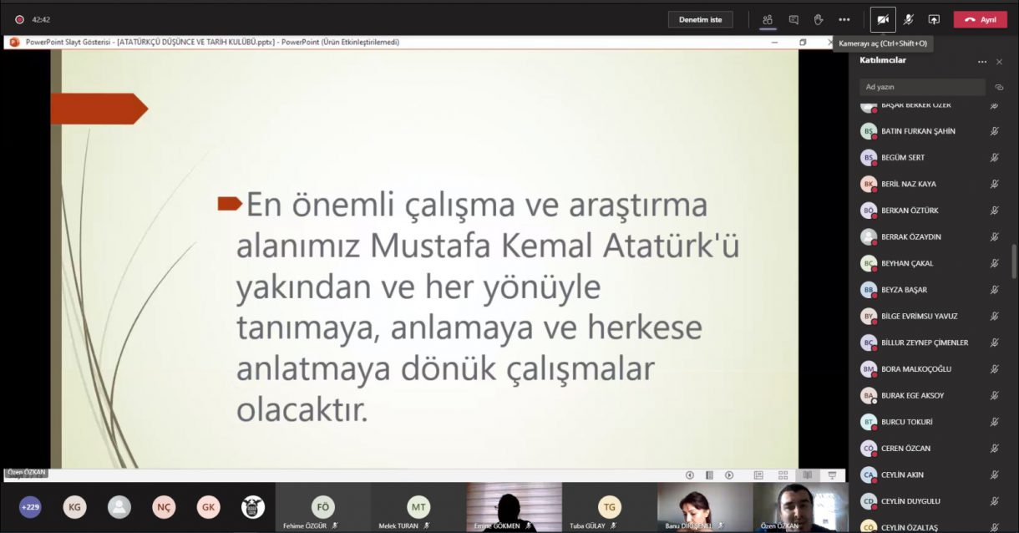Switch to PowerPoint Reading view icon
Screen dimensions: 1019x533
(x=807, y=475)
